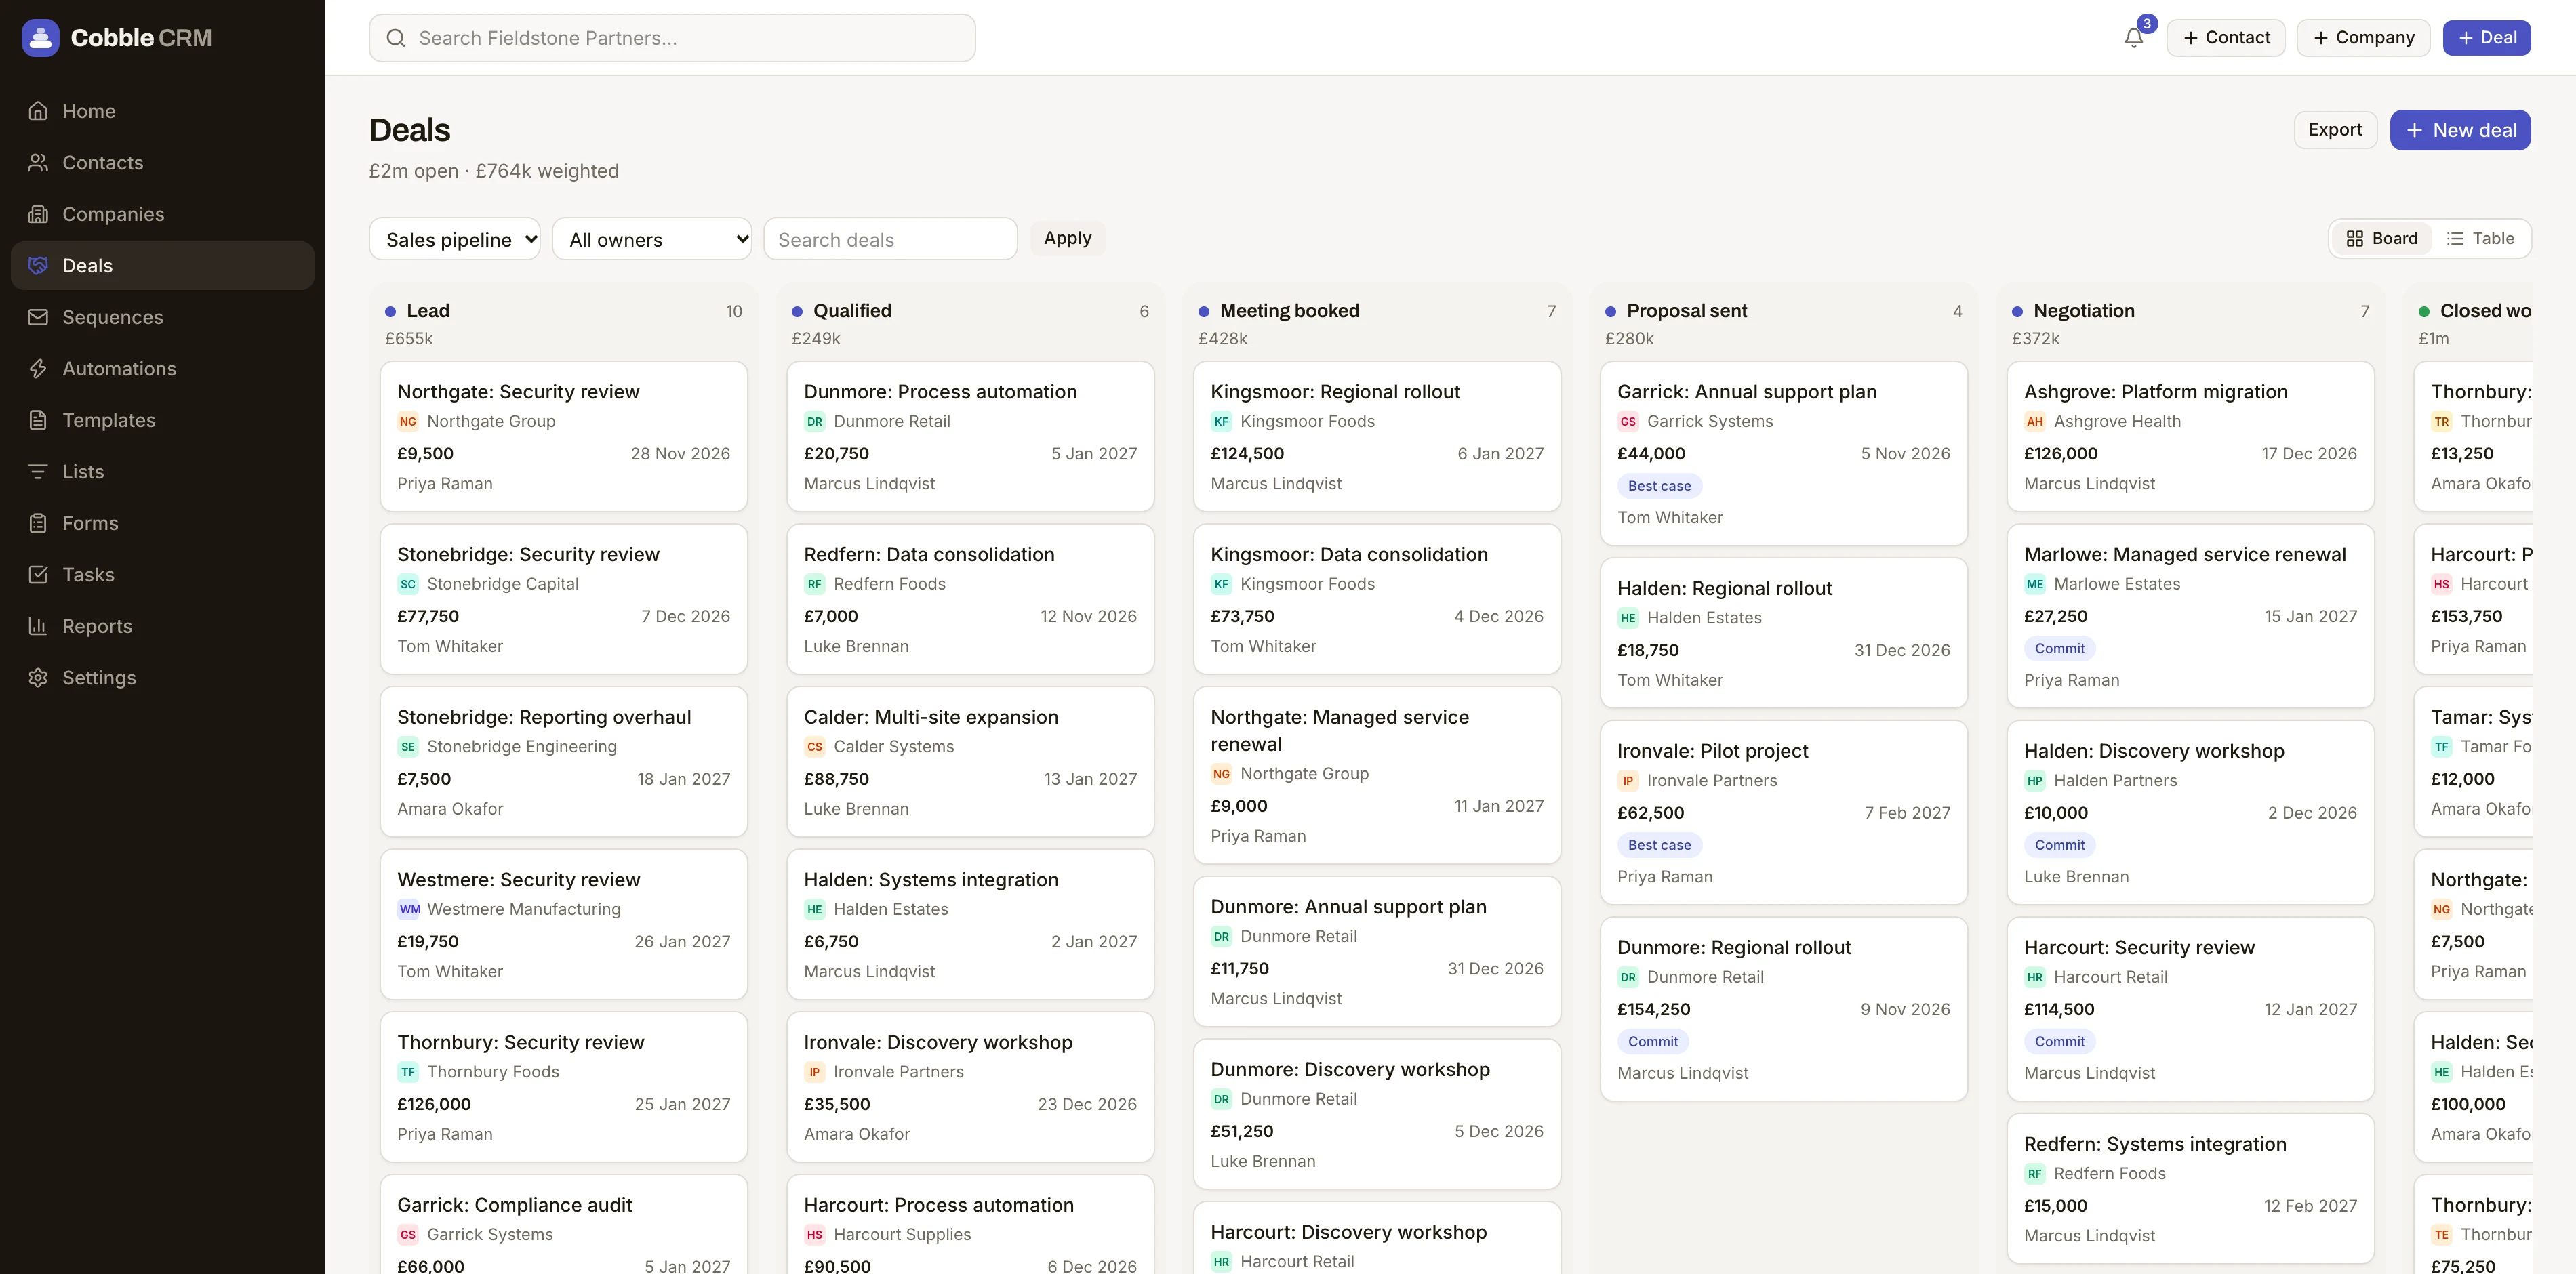Screen dimensions: 2576x1274
Task: Open the Sales pipeline dropdown
Action: pos(455,239)
